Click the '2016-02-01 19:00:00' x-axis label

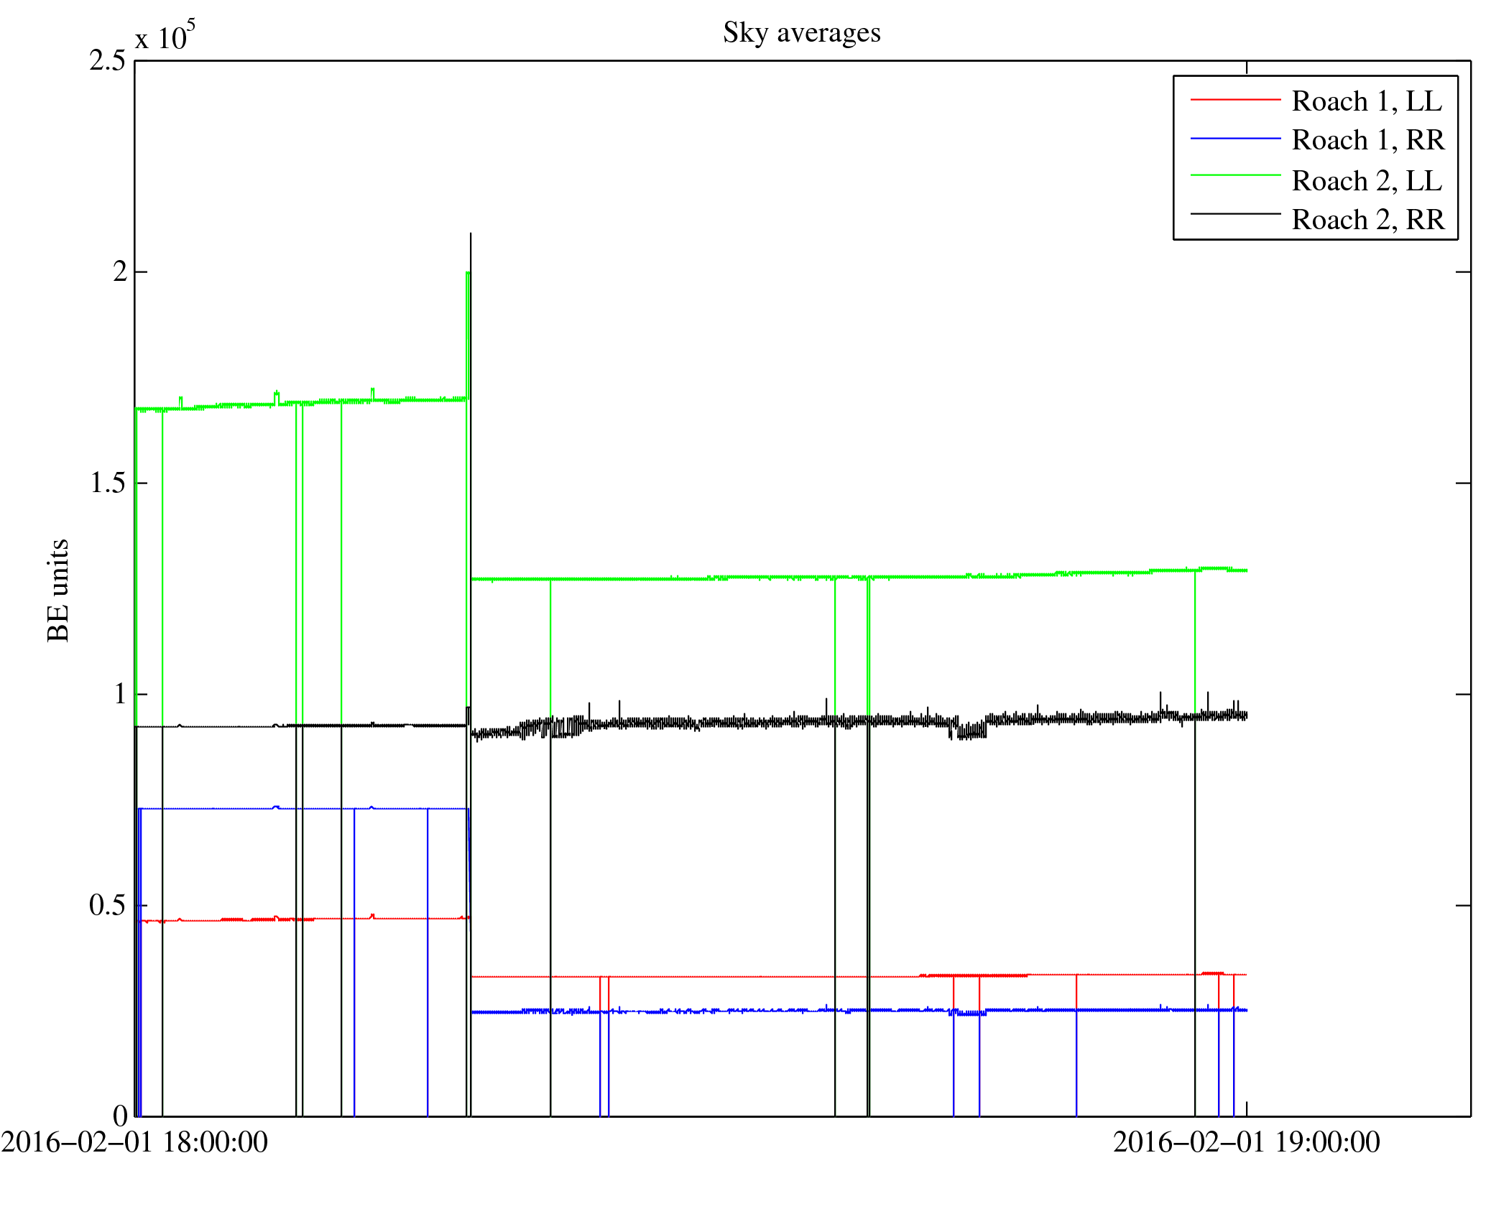tap(1246, 1142)
